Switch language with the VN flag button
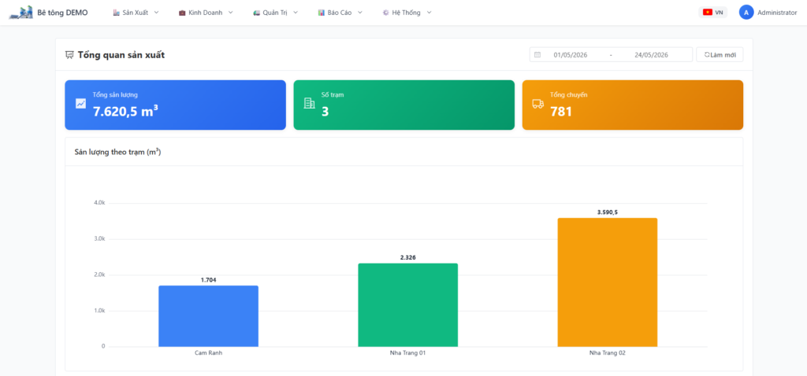This screenshot has height=376, width=807. 712,13
